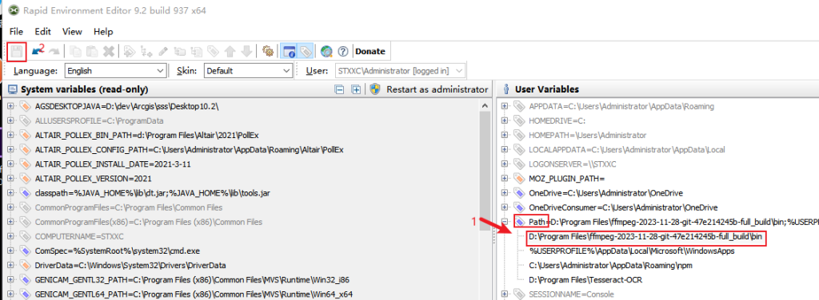819x300 pixels.
Task: Collapse all system variables with minus icon
Action: pos(339,89)
